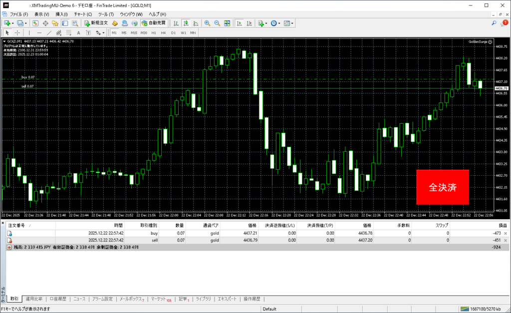Select the crosshair cursor tool
This screenshot has height=313, width=511.
click(x=17, y=32)
